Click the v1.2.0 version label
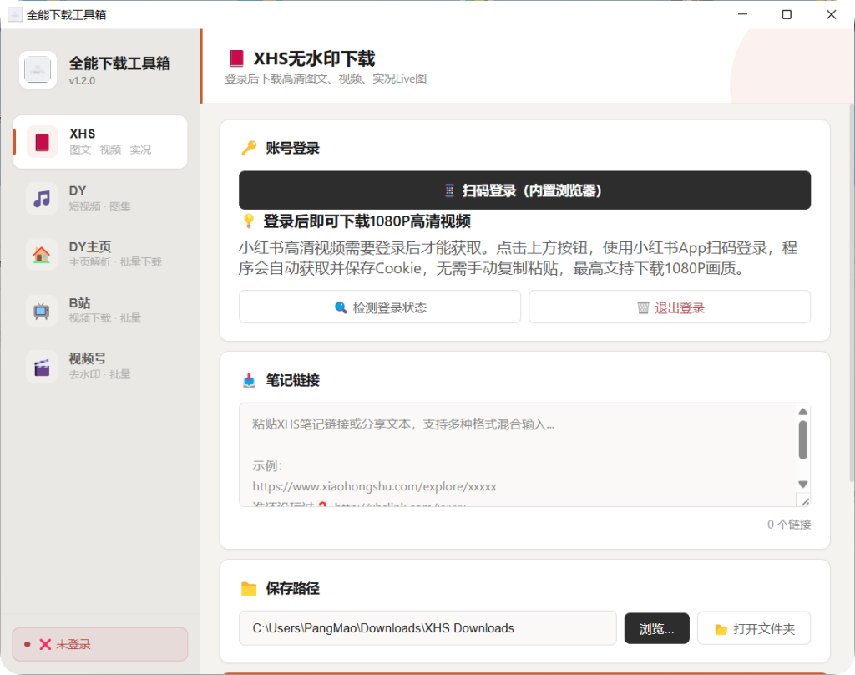This screenshot has height=675, width=855. pos(83,81)
